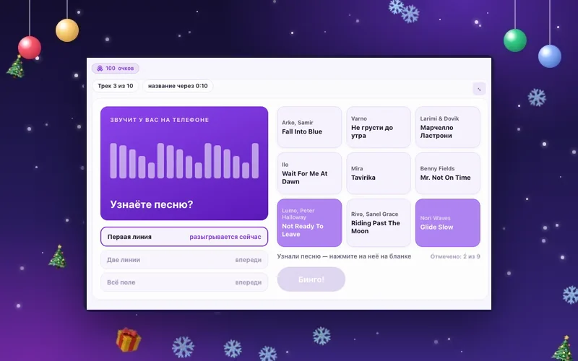Click the artist name Larimi & Dovik
This screenshot has width=578, height=361.
pyautogui.click(x=439, y=118)
